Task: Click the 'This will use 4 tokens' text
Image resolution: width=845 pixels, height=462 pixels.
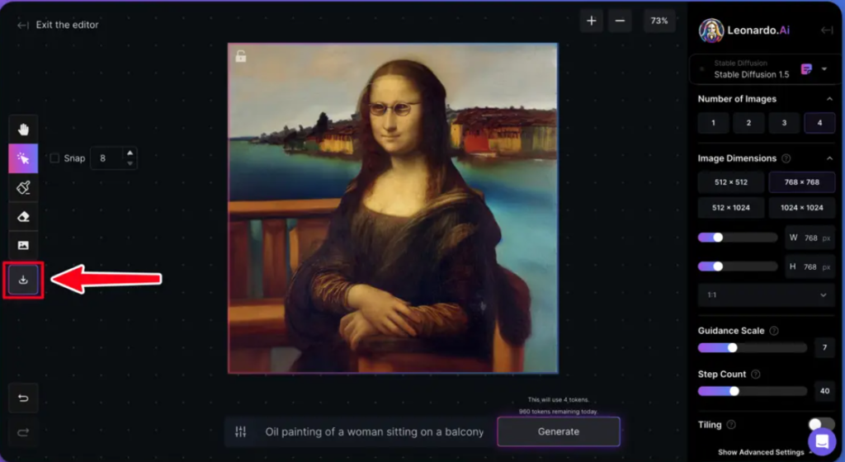Action: pyautogui.click(x=559, y=399)
